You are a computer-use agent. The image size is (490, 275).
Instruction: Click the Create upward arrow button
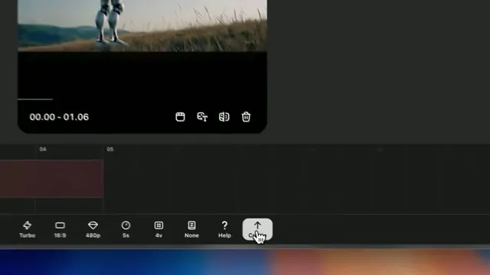click(257, 229)
